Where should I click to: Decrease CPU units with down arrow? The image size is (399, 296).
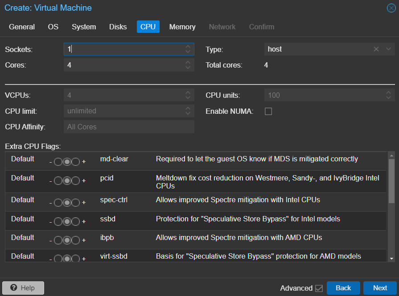(388, 98)
